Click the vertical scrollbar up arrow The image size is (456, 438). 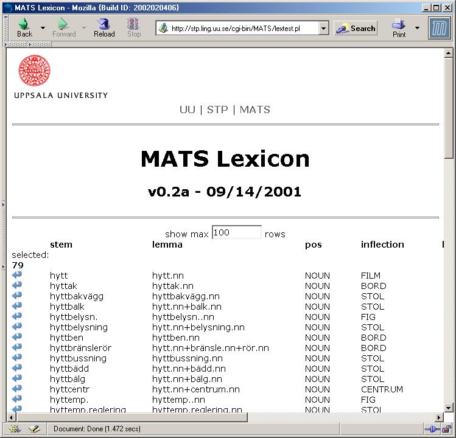coord(448,53)
